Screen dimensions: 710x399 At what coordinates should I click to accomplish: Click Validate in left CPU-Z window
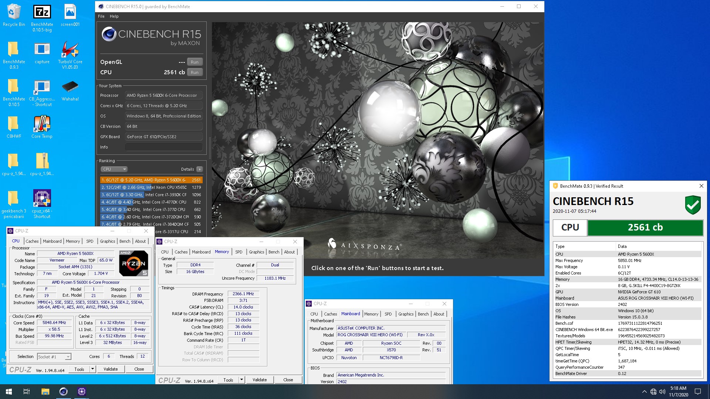[111, 369]
